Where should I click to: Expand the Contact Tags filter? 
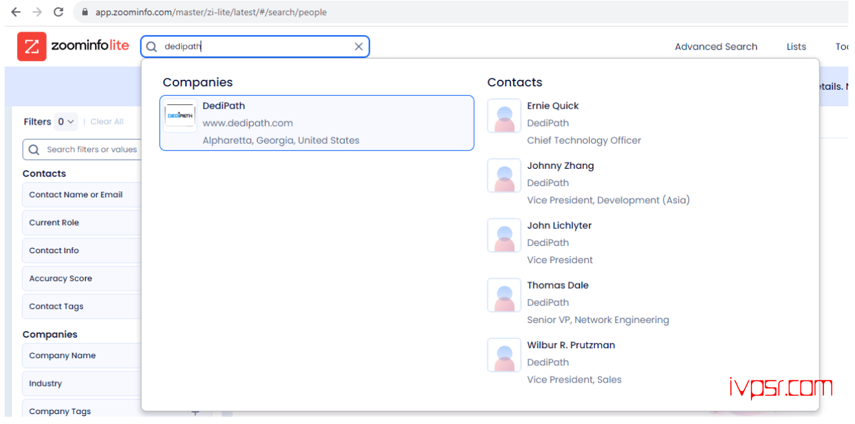(82, 307)
